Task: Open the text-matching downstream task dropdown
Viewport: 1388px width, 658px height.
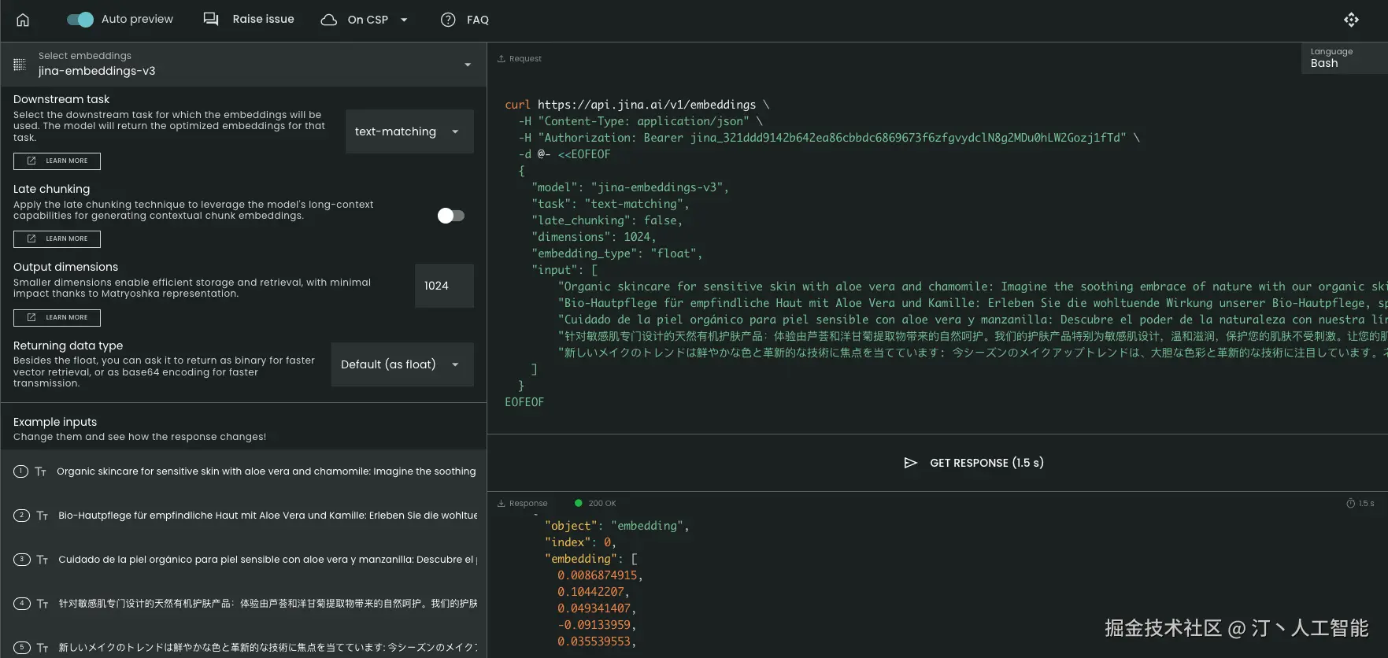Action: tap(409, 131)
